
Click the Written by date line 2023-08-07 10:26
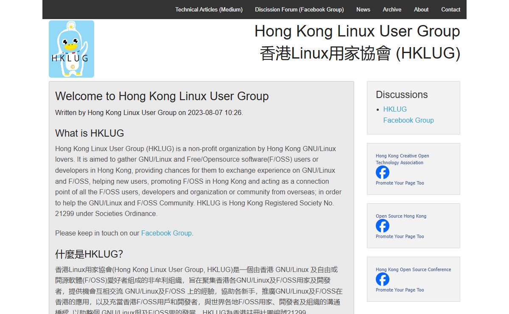click(x=149, y=113)
